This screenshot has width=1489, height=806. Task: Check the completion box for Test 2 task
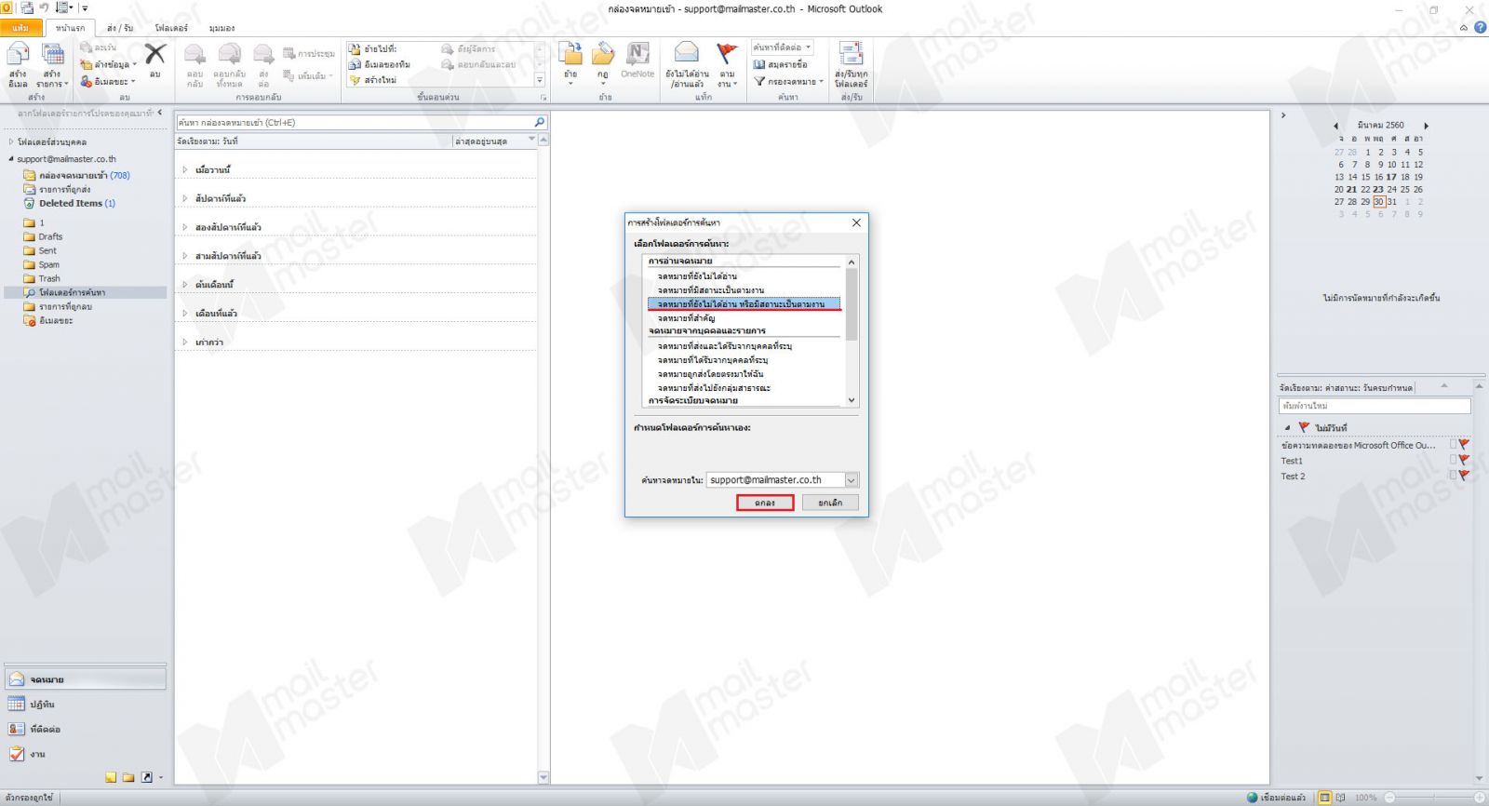click(1454, 476)
